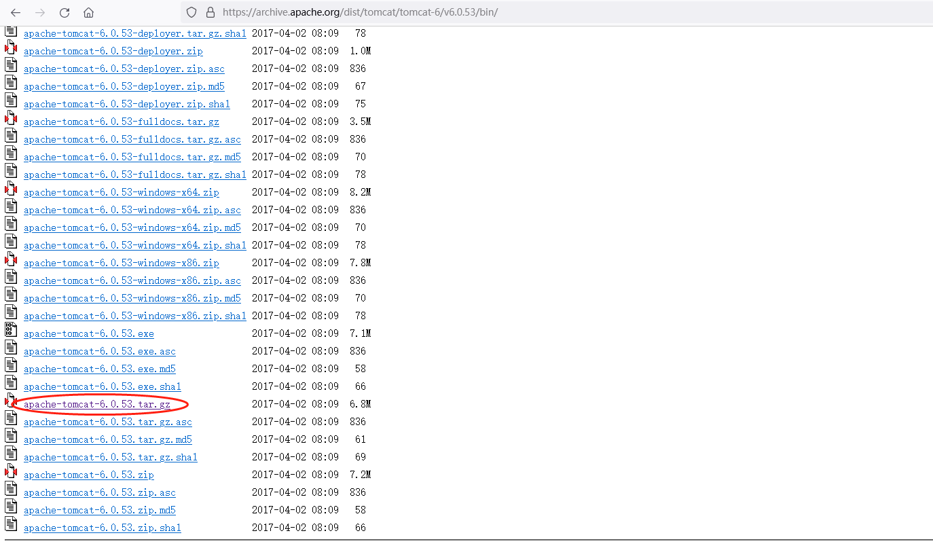This screenshot has height=546, width=933.
Task: Open the browser home page
Action: [88, 13]
